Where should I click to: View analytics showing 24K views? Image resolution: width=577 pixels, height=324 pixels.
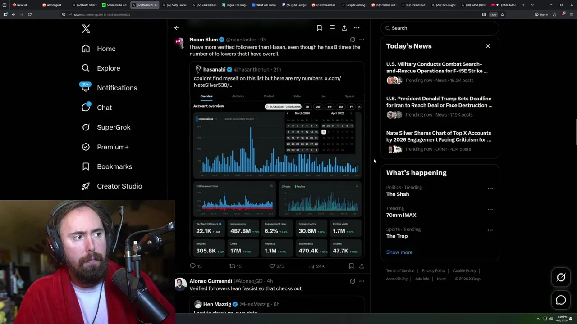[316, 266]
